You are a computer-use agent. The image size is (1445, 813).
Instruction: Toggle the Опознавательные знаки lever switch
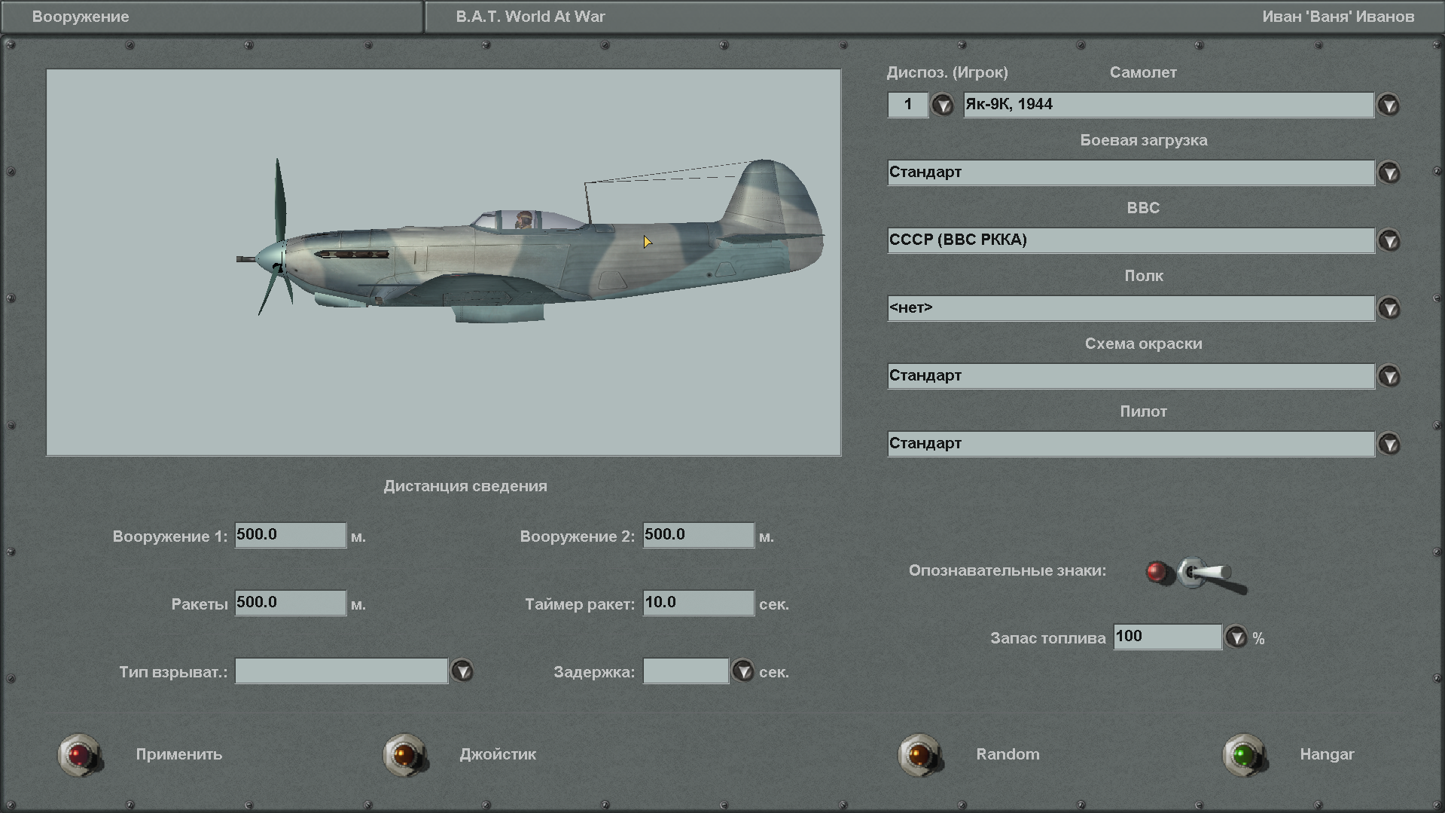[x=1209, y=574]
